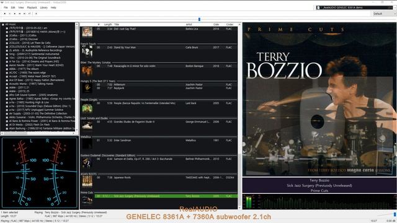Screen dimensions: 397x223
Task: Sort playlist by the Title column header
Action: 117,25
